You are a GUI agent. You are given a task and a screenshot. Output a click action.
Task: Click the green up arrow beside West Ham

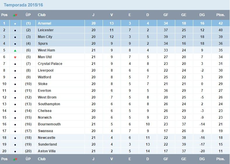pos(15,51)
